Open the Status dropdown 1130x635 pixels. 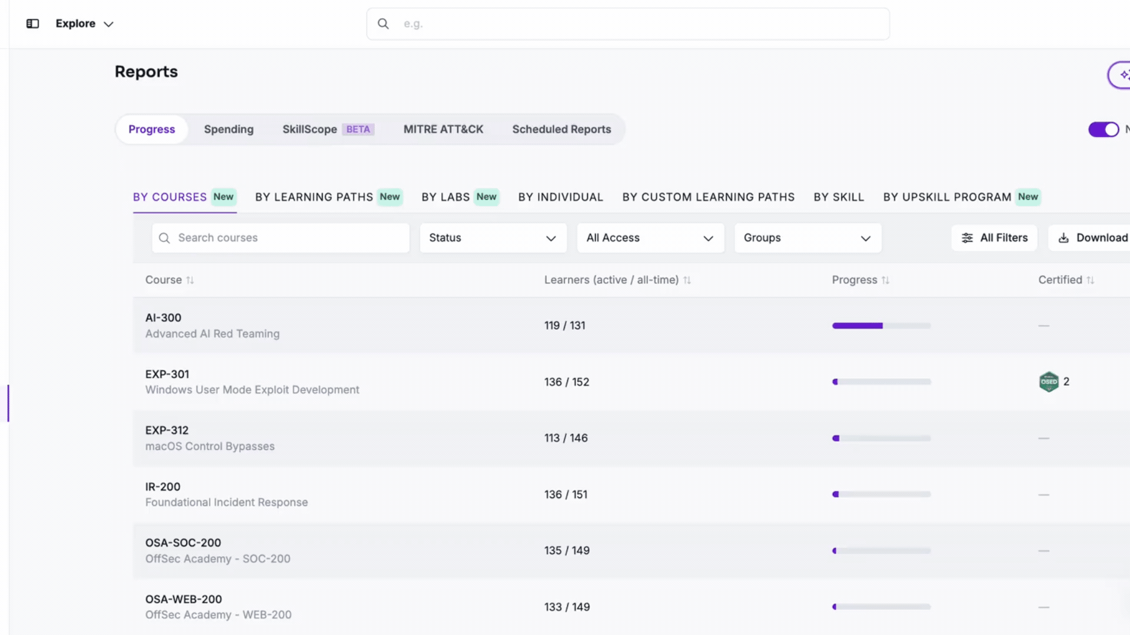pyautogui.click(x=493, y=238)
